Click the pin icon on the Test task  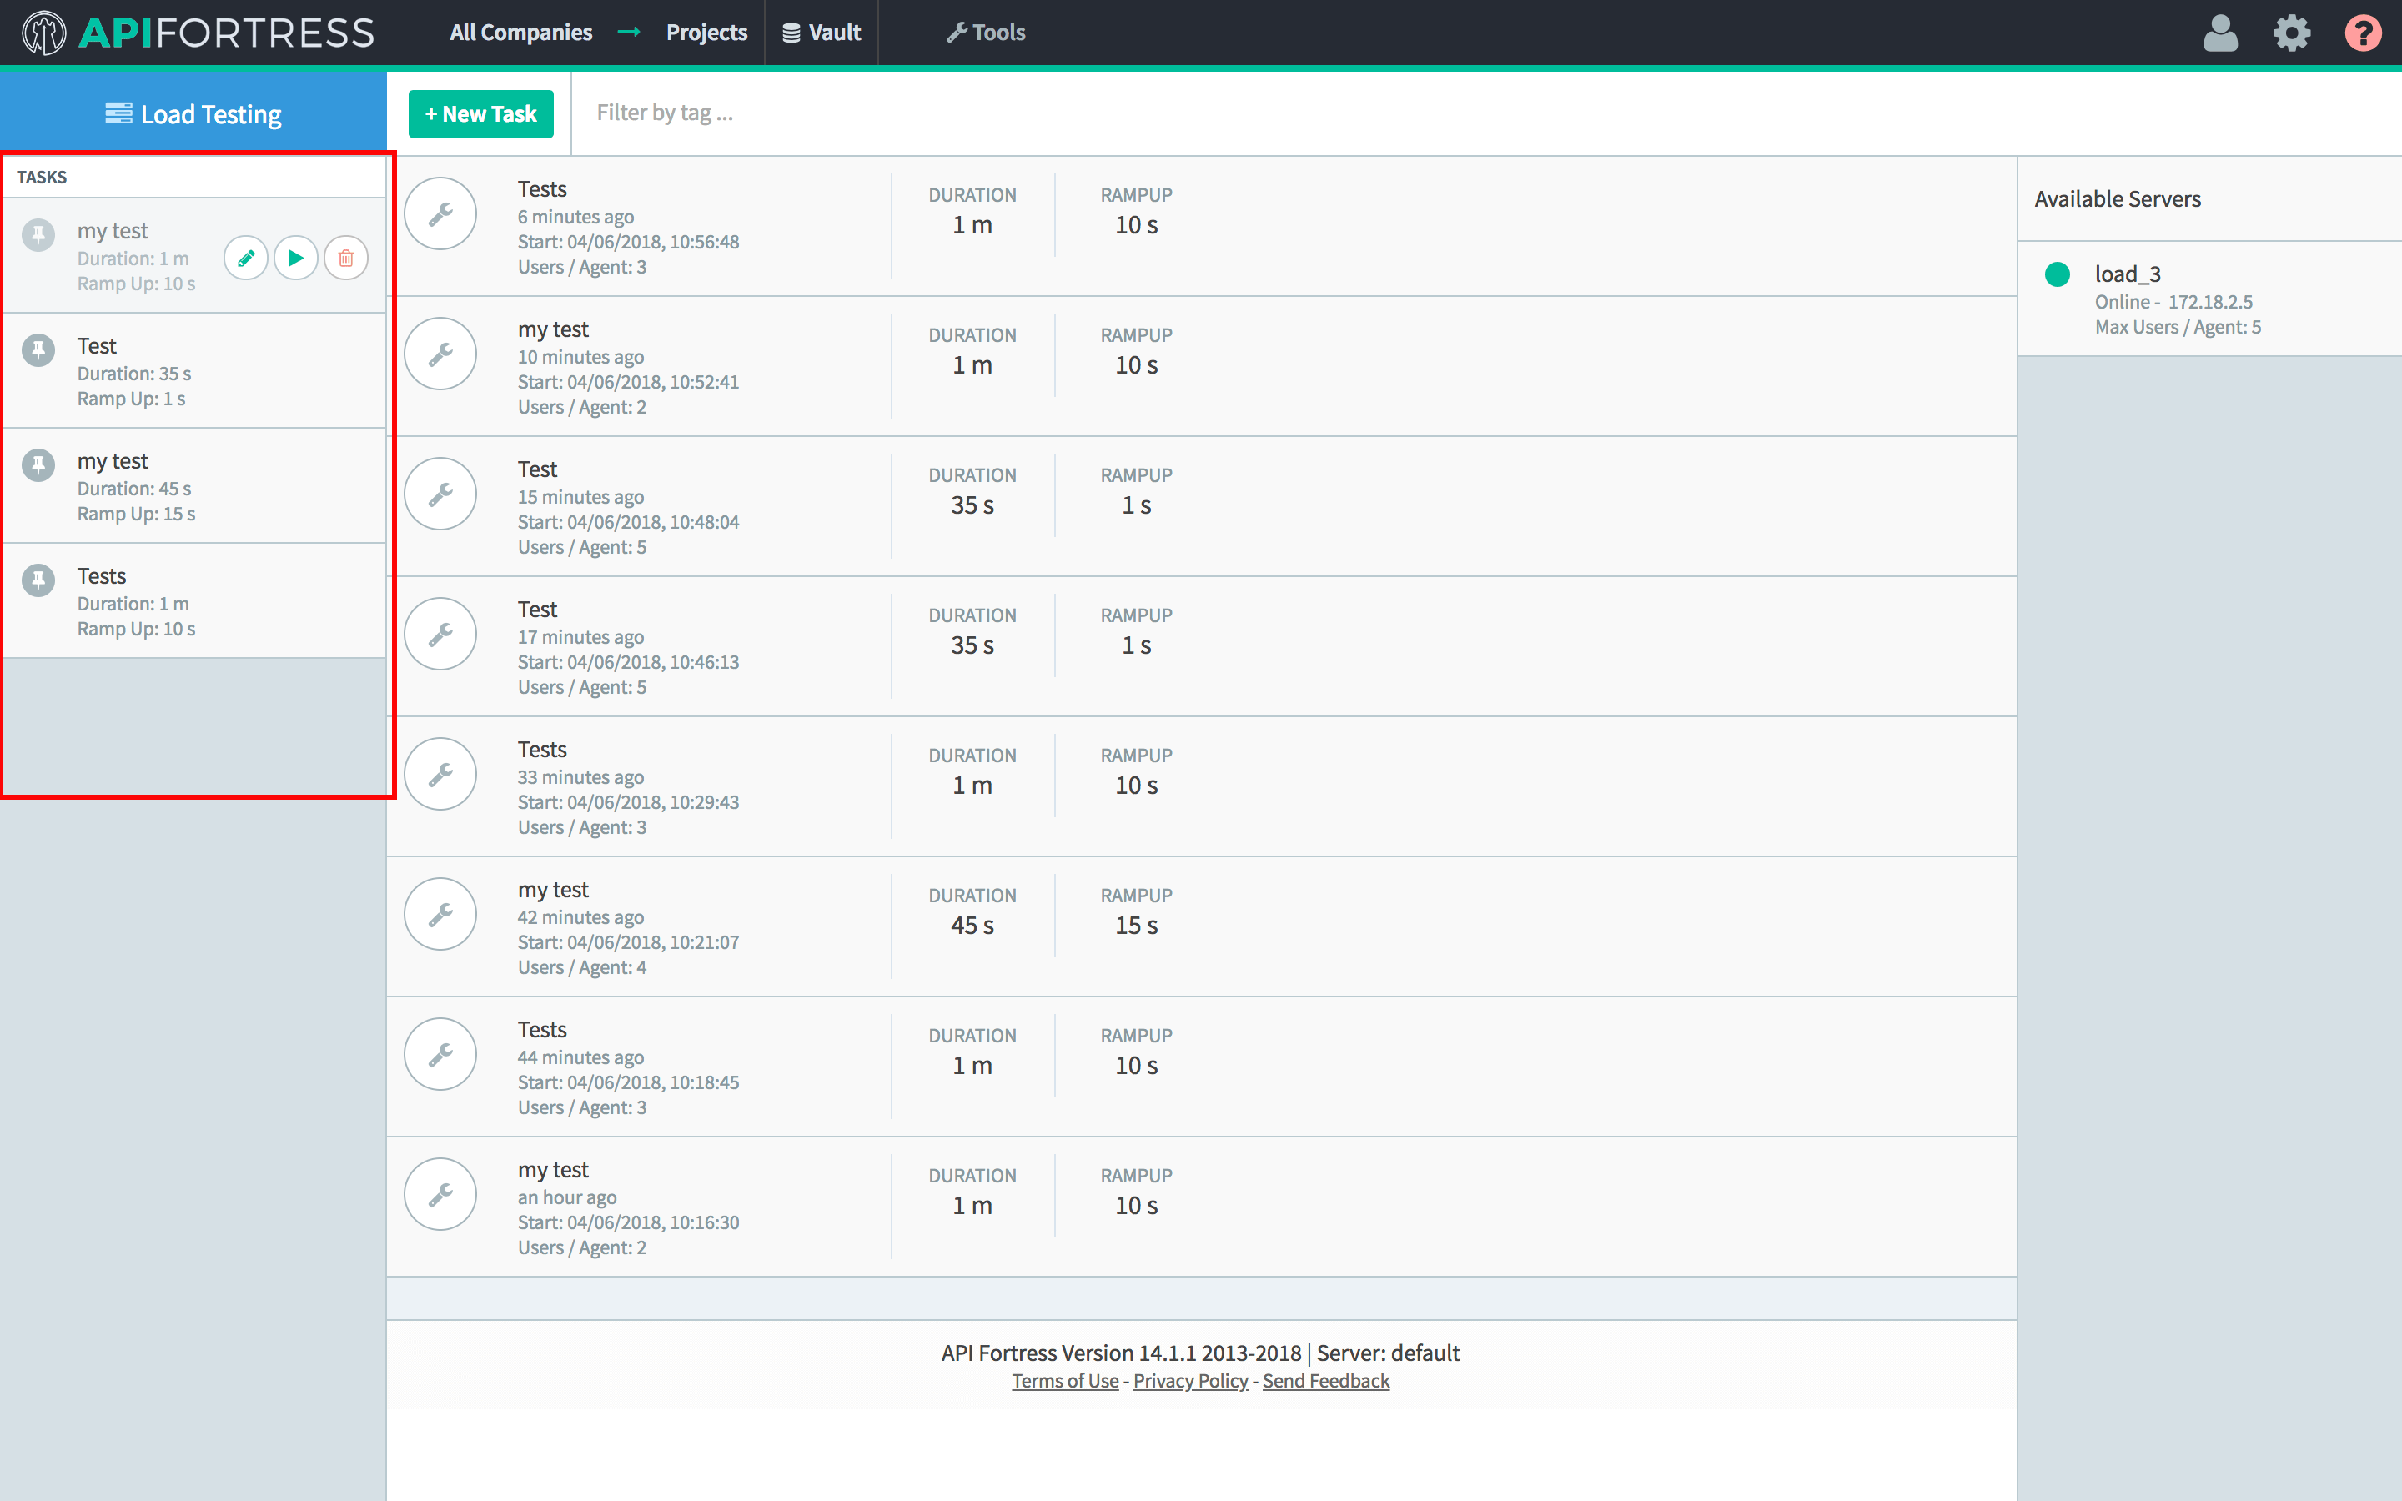tap(38, 349)
